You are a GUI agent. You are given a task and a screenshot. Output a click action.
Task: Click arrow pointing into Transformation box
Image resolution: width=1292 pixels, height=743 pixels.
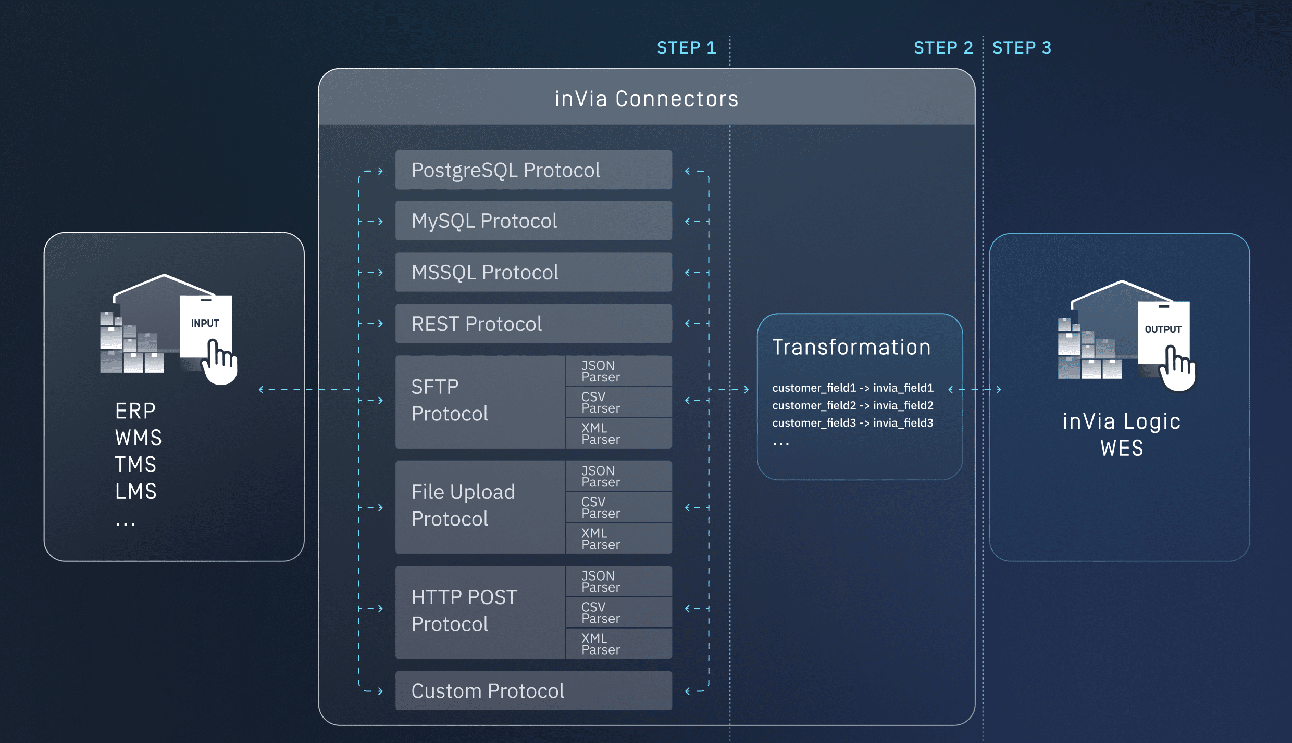tap(746, 389)
